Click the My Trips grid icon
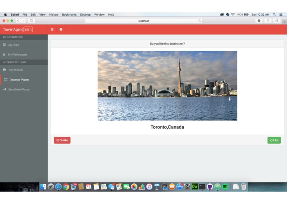The width and height of the screenshot is (287, 204). coord(4,45)
